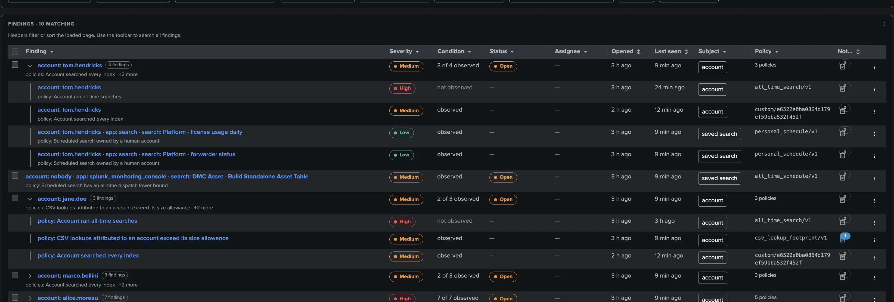Open the account: jane.doe finding link
The height and width of the screenshot is (302, 894).
(x=62, y=199)
